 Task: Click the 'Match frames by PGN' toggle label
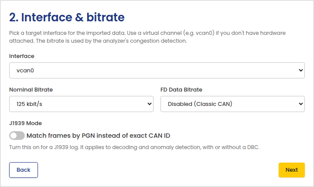[x=98, y=136]
